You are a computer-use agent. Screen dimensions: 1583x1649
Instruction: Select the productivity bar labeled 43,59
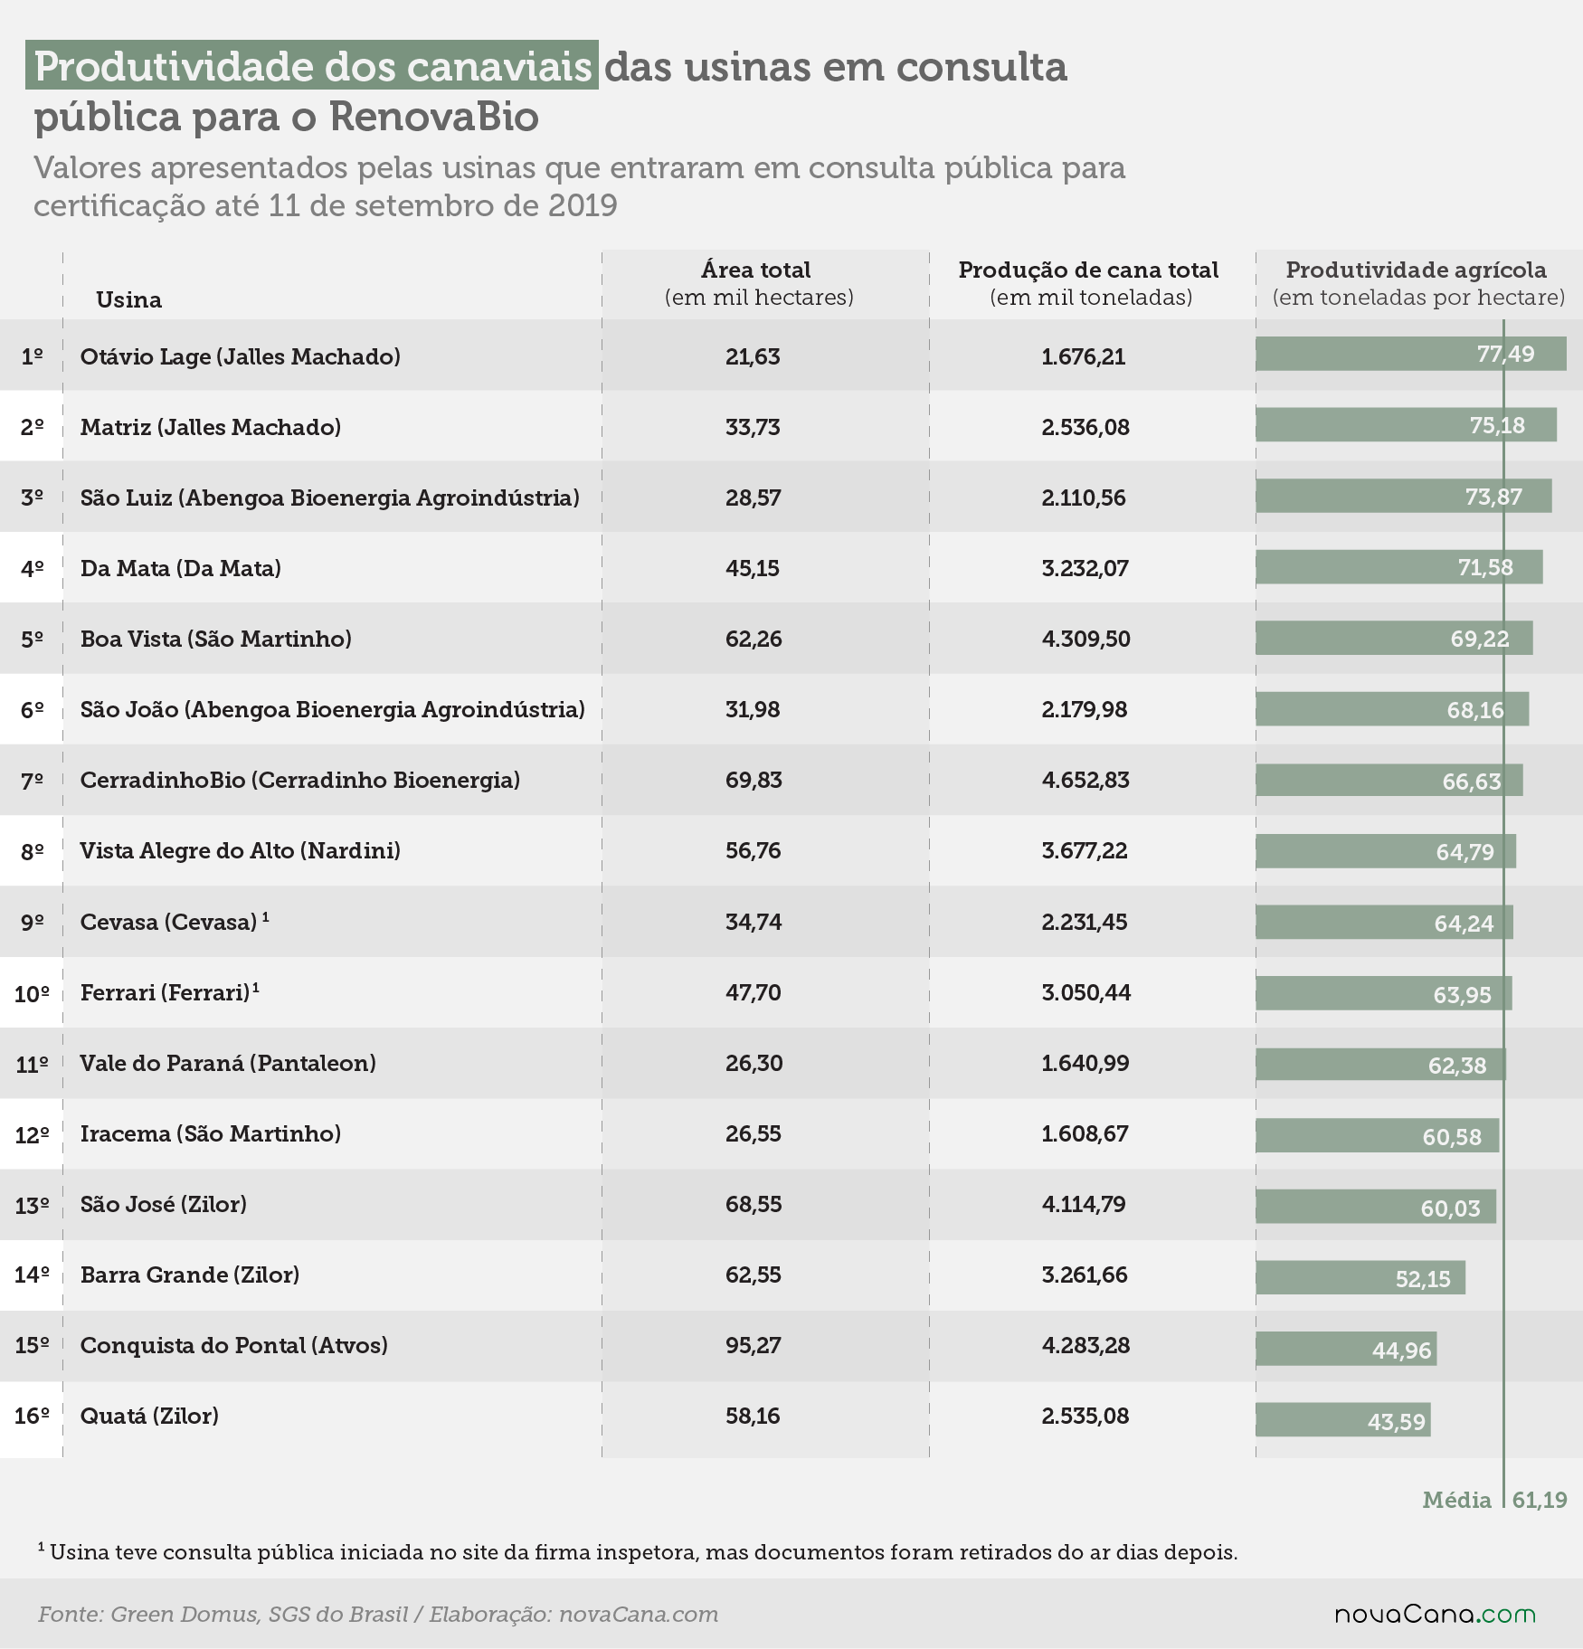[1343, 1420]
